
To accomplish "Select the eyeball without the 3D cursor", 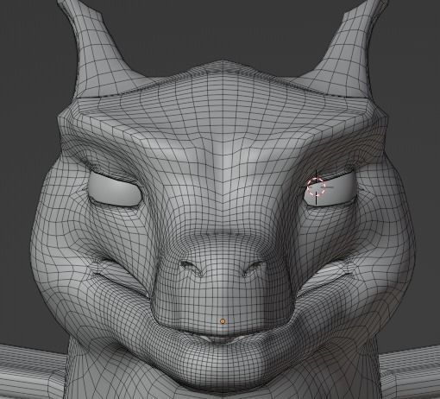I will coord(115,189).
